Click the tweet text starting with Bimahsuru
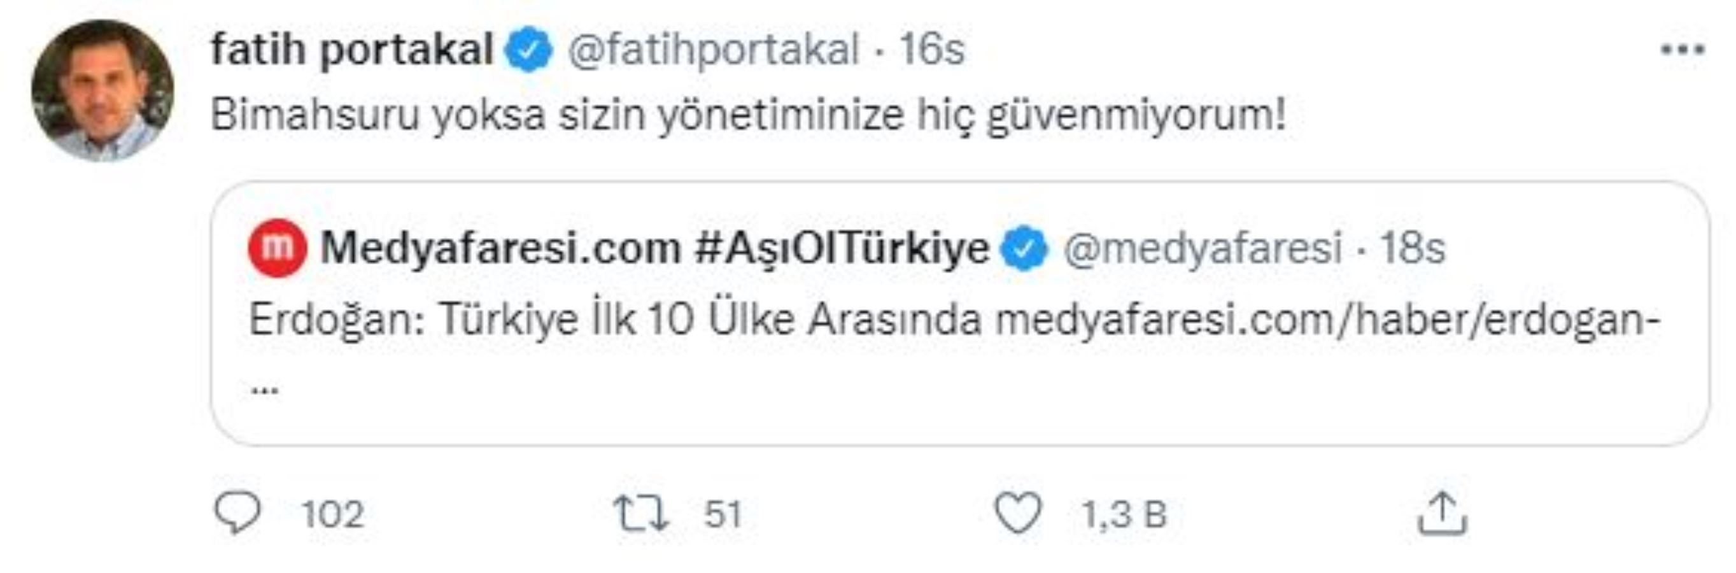The image size is (1736, 573). coord(748,116)
